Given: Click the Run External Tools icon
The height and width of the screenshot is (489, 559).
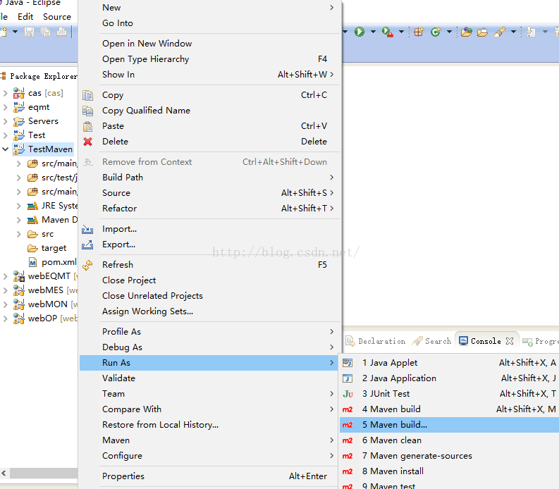Looking at the screenshot, I should point(387,32).
